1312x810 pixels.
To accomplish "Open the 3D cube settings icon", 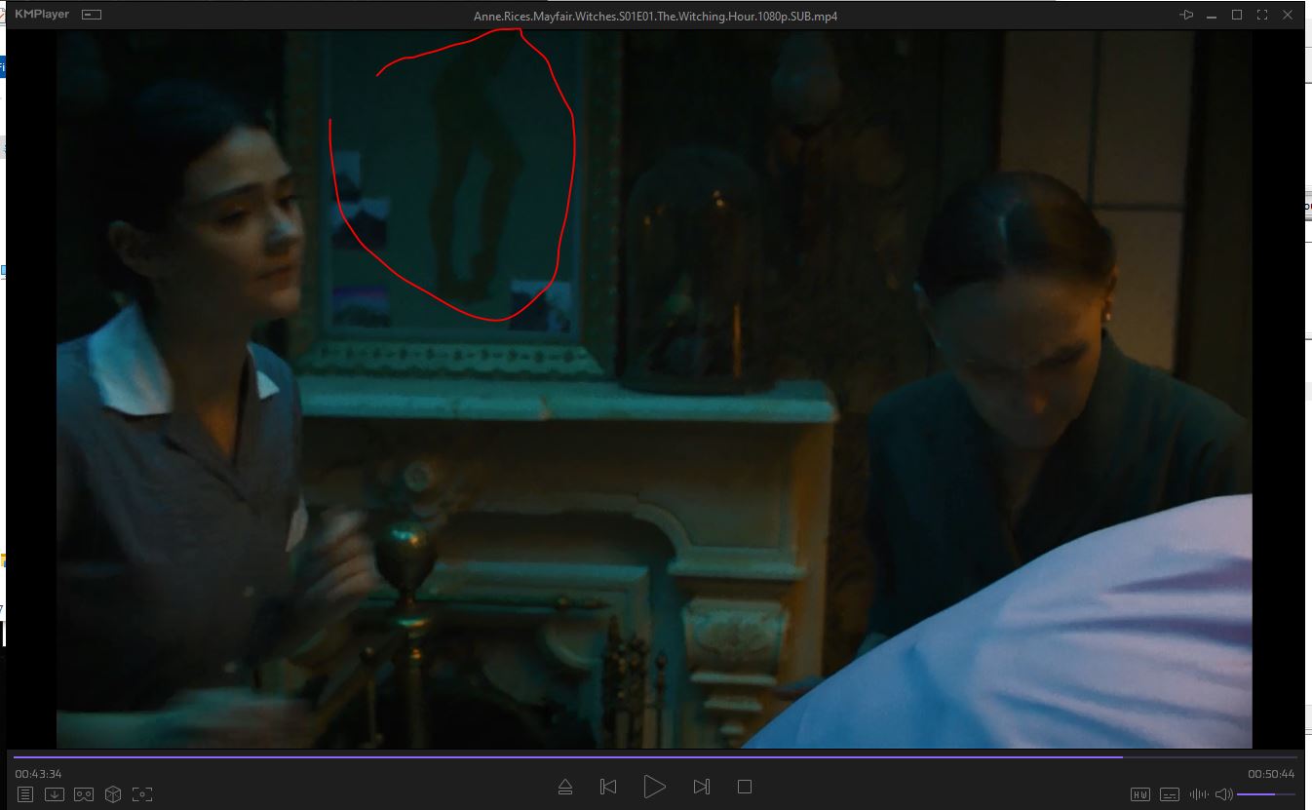I will pos(113,794).
